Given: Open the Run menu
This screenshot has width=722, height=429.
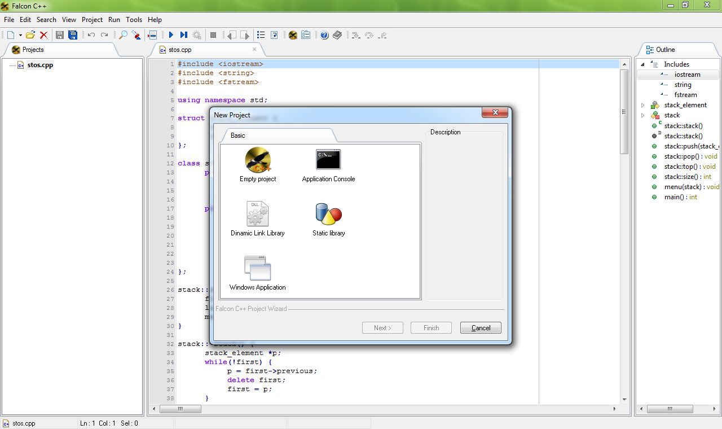Looking at the screenshot, I should 114,19.
